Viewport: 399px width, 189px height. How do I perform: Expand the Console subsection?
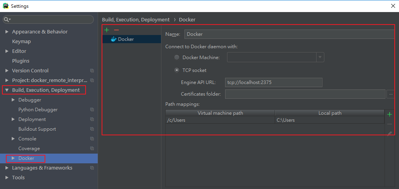(x=13, y=139)
